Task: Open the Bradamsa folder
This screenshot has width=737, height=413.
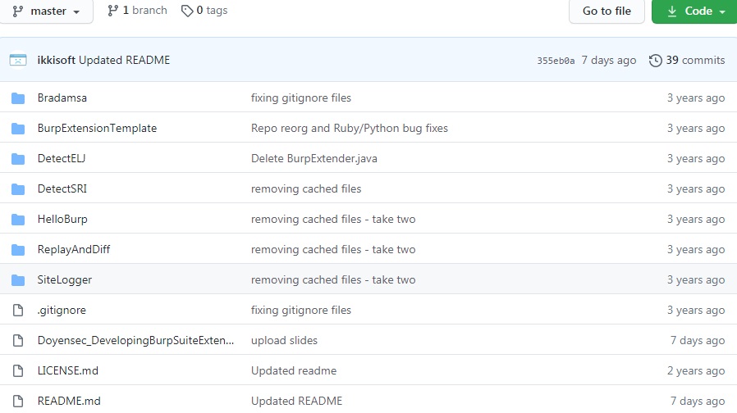Action: click(x=62, y=98)
